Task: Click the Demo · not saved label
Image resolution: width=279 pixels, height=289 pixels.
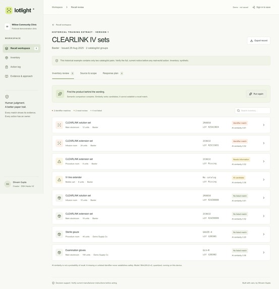Action: (x=241, y=8)
